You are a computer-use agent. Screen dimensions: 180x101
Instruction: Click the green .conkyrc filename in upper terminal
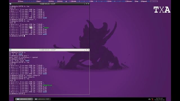coord(46,28)
